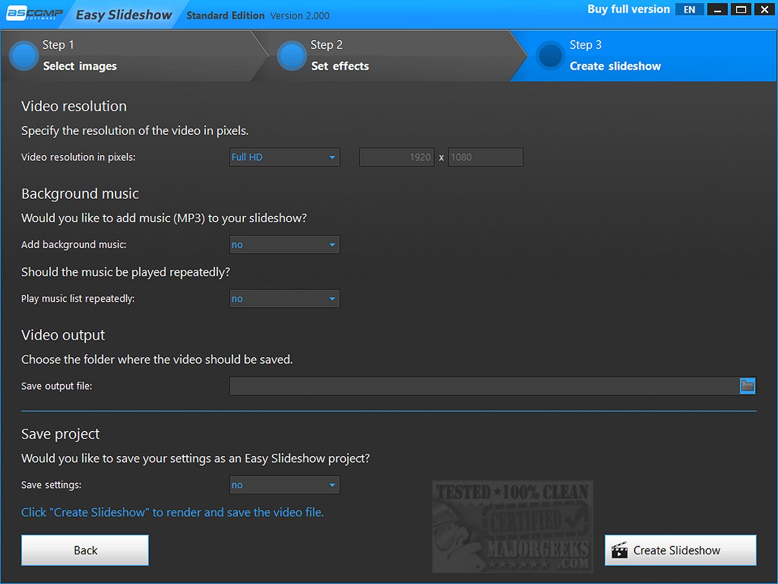Click the "Video resolution in pixels:" label
Screen dimensions: 778x584
[78, 157]
